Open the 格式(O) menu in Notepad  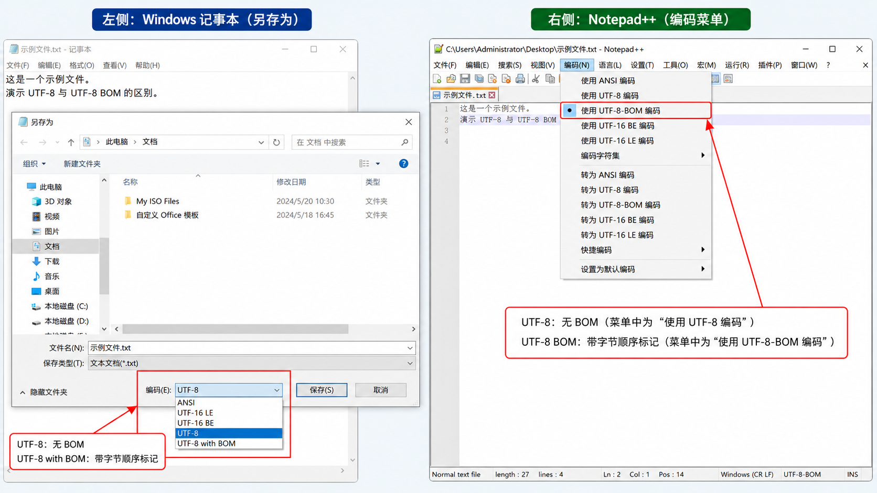click(x=82, y=65)
